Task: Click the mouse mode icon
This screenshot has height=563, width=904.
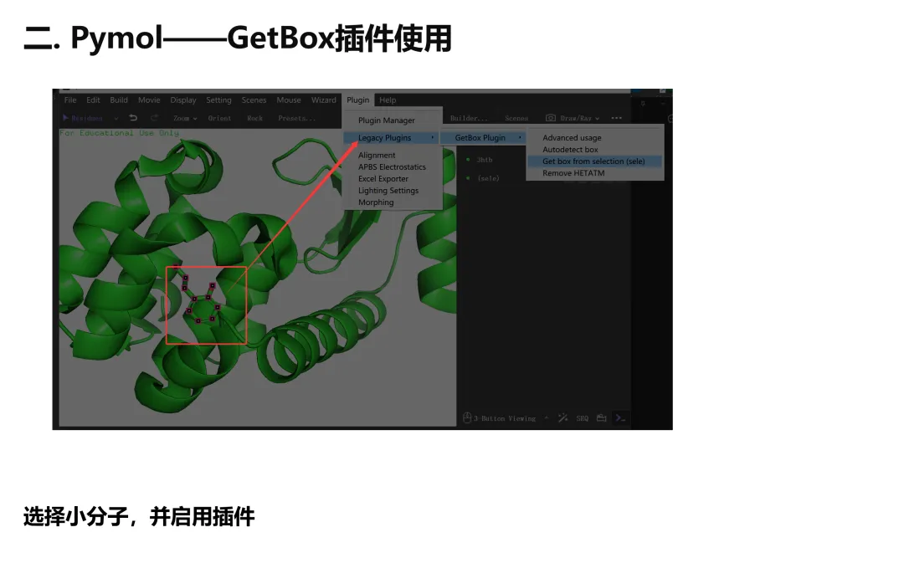Action: point(467,418)
